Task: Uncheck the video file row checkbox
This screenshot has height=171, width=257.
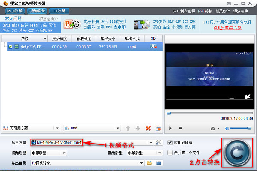Action: [10, 47]
